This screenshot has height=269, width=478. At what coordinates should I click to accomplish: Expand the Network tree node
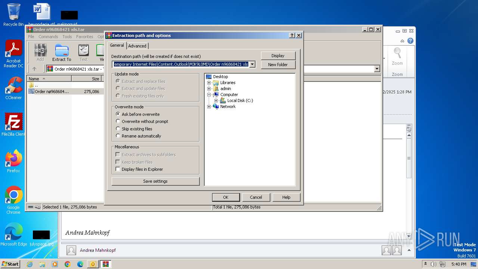pos(209,106)
